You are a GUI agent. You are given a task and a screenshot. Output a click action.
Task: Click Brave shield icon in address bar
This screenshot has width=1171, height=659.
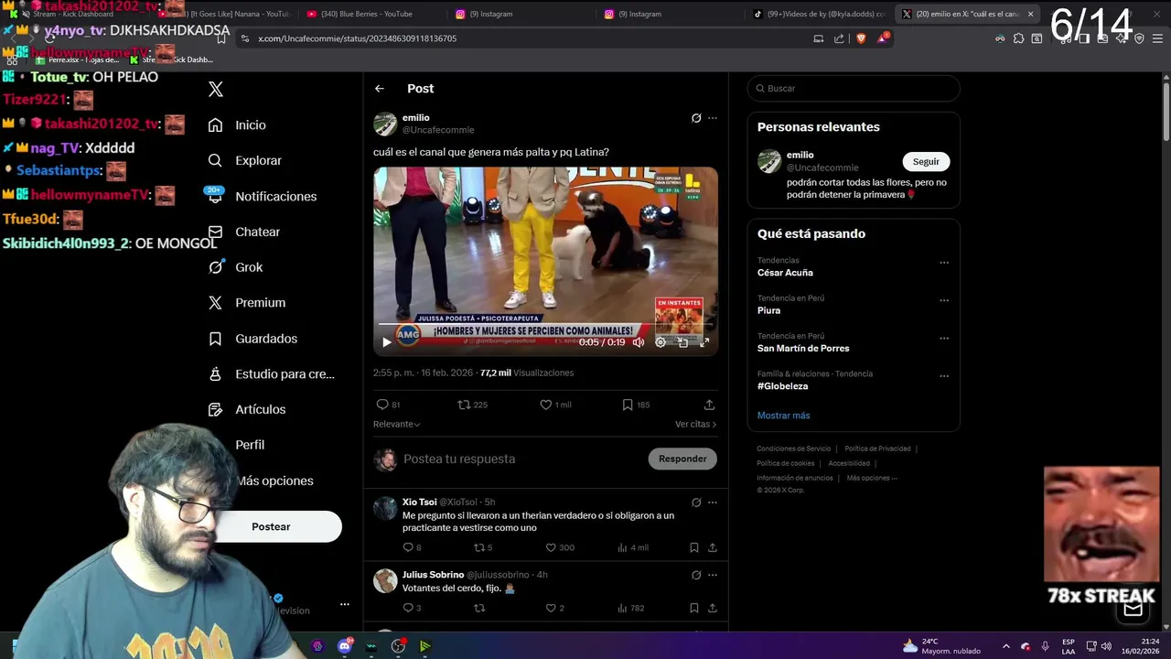click(x=861, y=38)
